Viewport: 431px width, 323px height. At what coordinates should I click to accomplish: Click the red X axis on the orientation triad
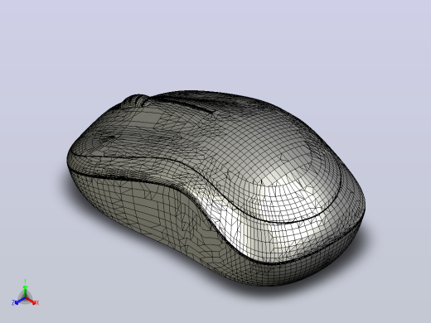31,301
